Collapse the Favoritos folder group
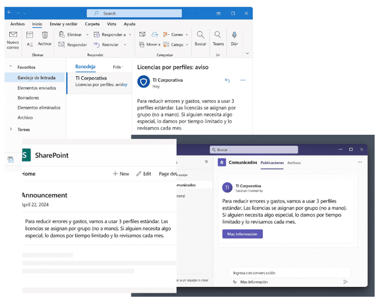Viewport: 378px width, 302px height. tap(10, 67)
